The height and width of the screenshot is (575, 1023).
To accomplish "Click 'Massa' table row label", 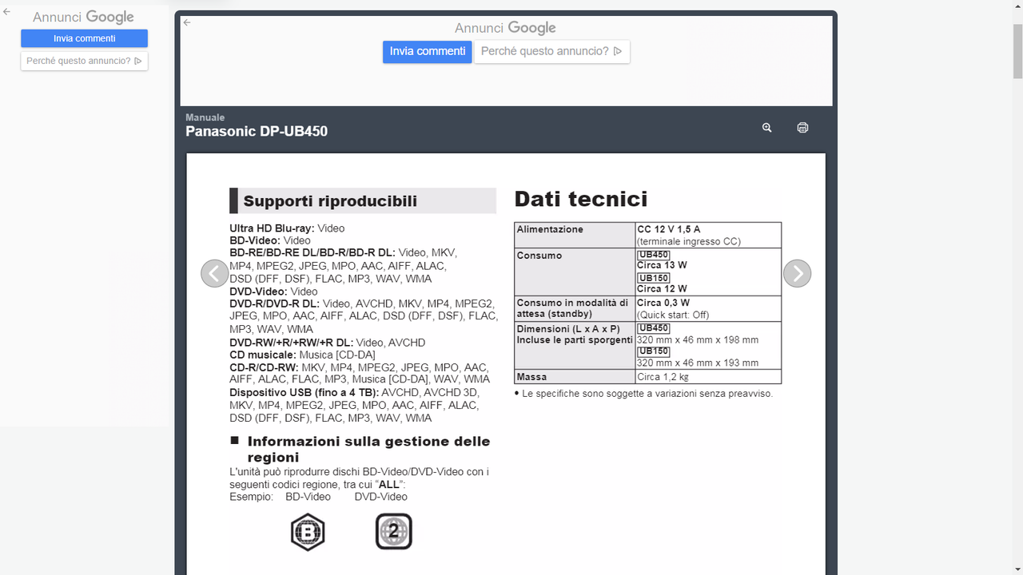I will click(532, 377).
